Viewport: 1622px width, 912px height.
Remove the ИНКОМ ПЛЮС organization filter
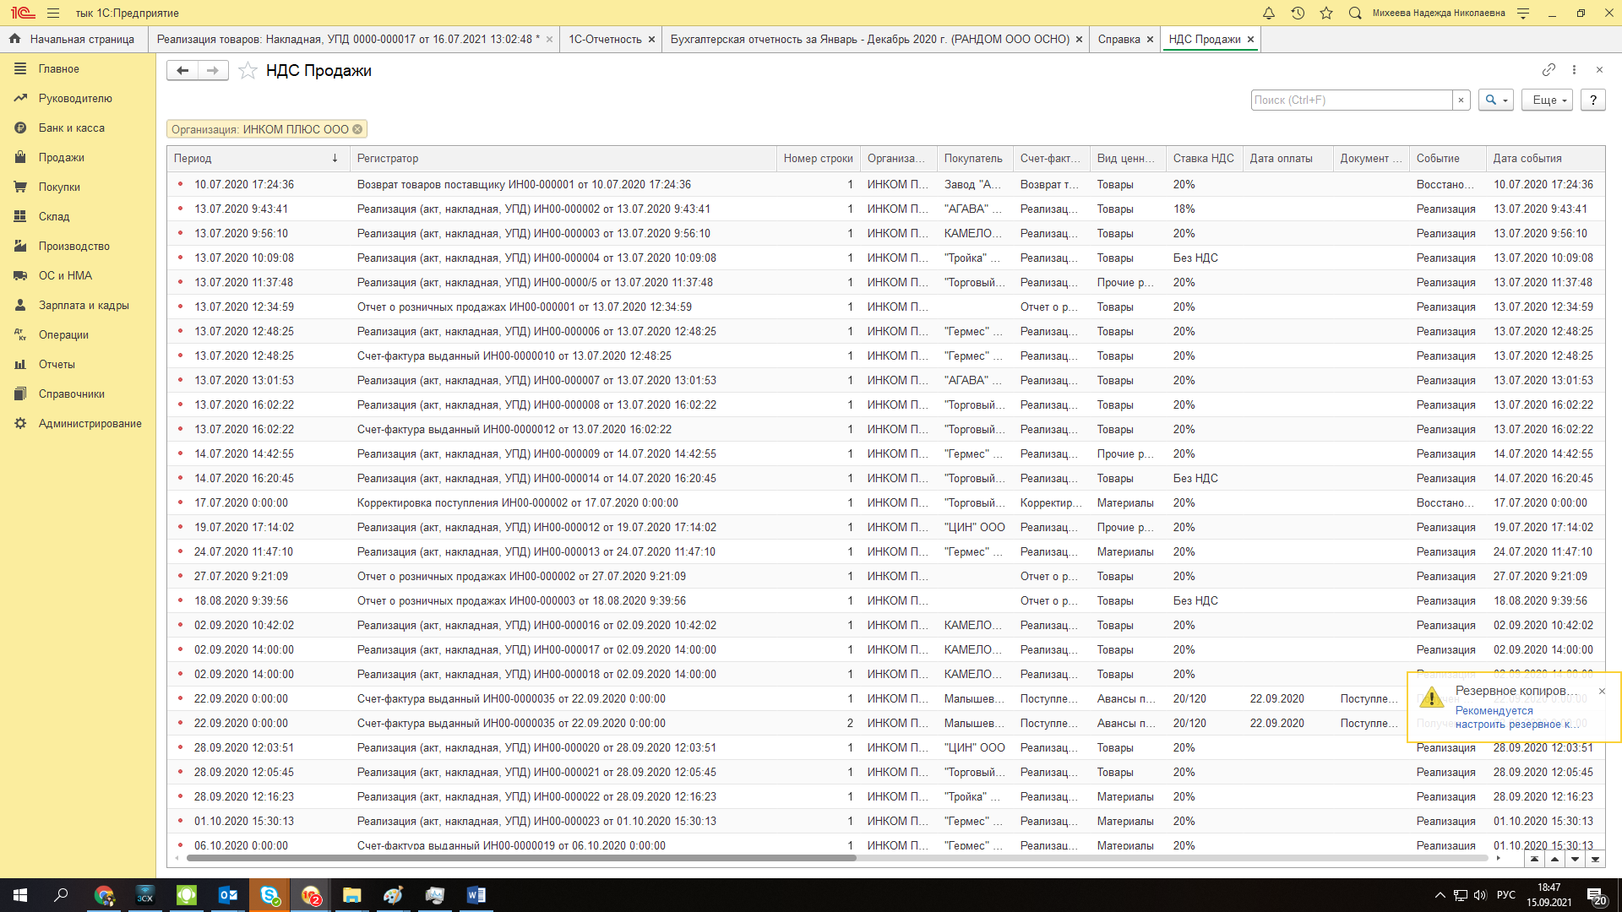pyautogui.click(x=357, y=129)
